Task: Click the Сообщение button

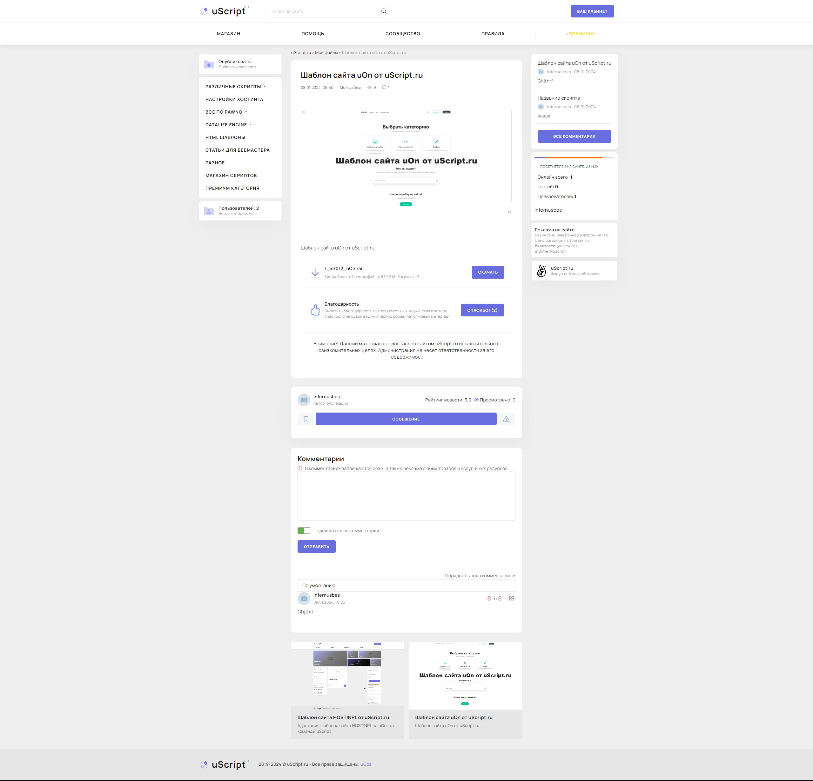Action: (406, 419)
